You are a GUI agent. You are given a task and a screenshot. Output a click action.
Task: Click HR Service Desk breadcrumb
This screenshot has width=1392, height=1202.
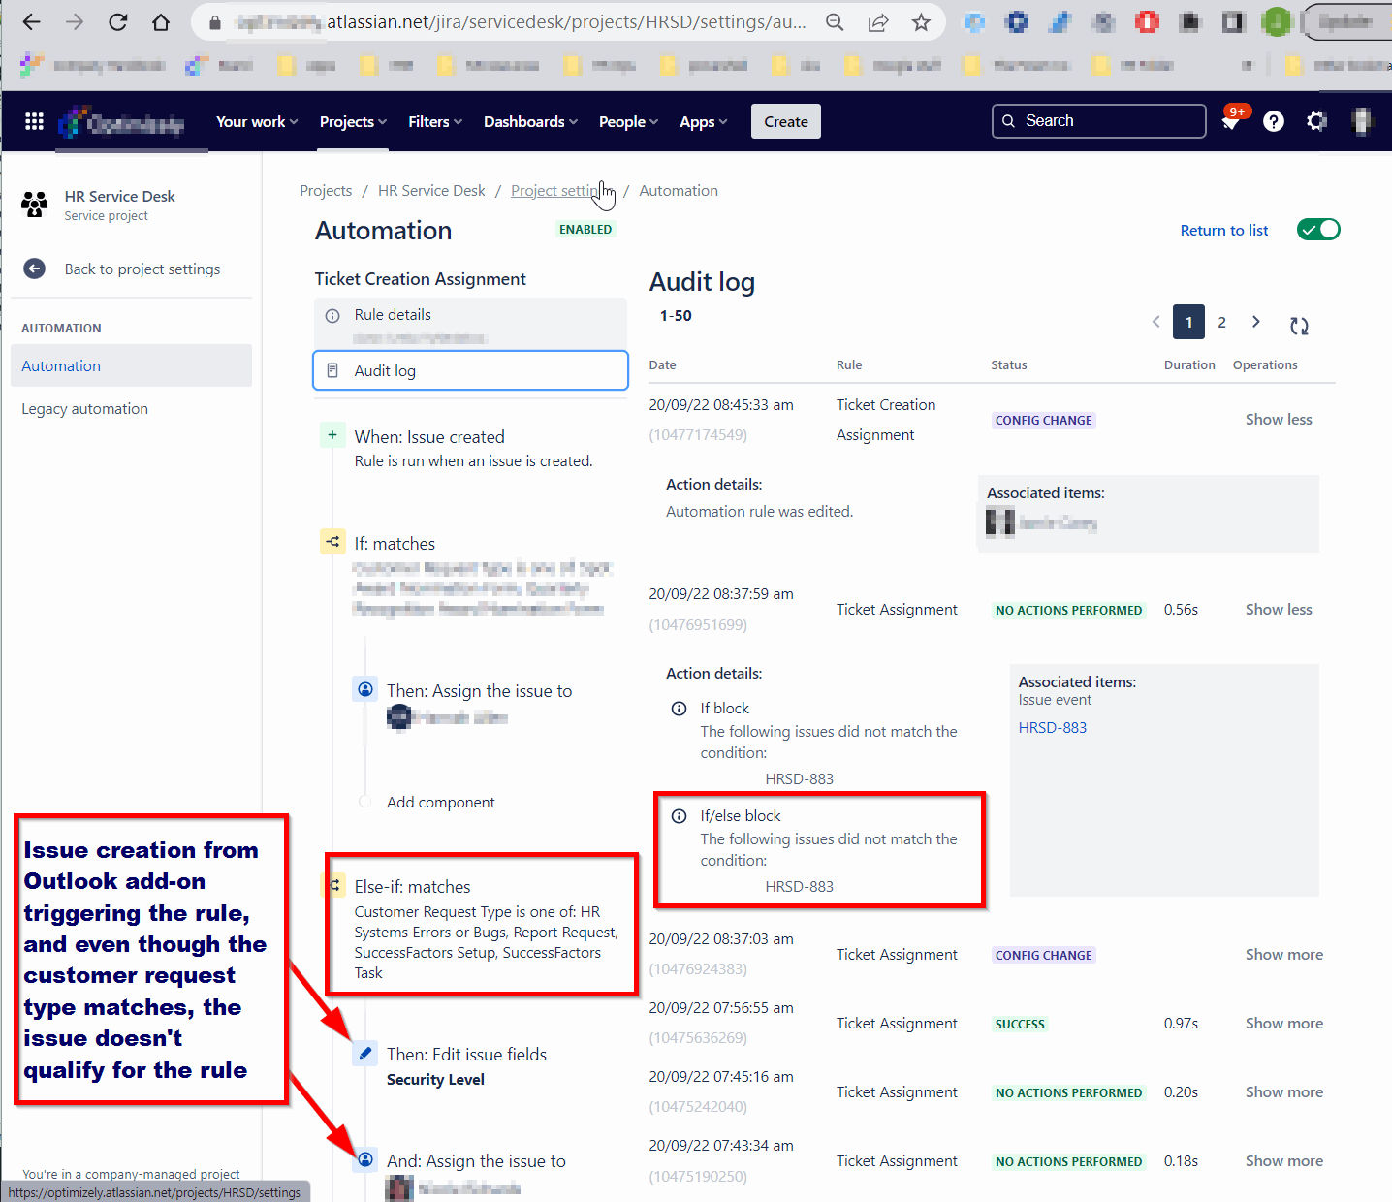[431, 190]
